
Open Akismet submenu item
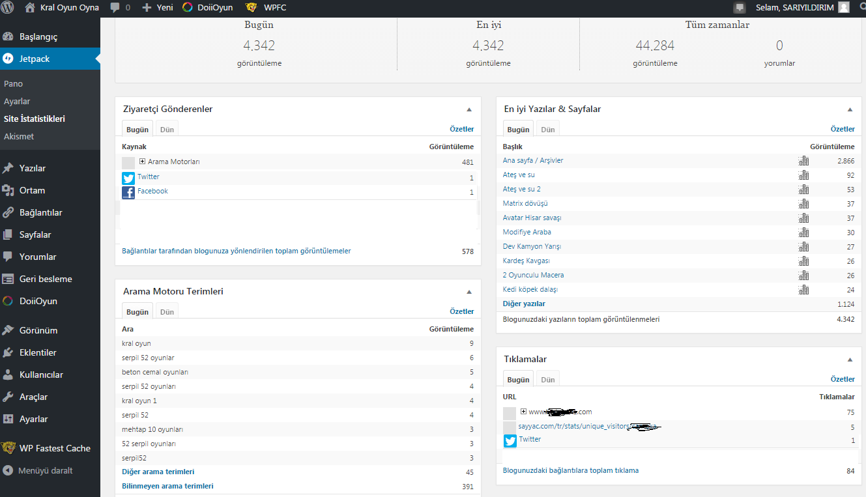tap(19, 137)
